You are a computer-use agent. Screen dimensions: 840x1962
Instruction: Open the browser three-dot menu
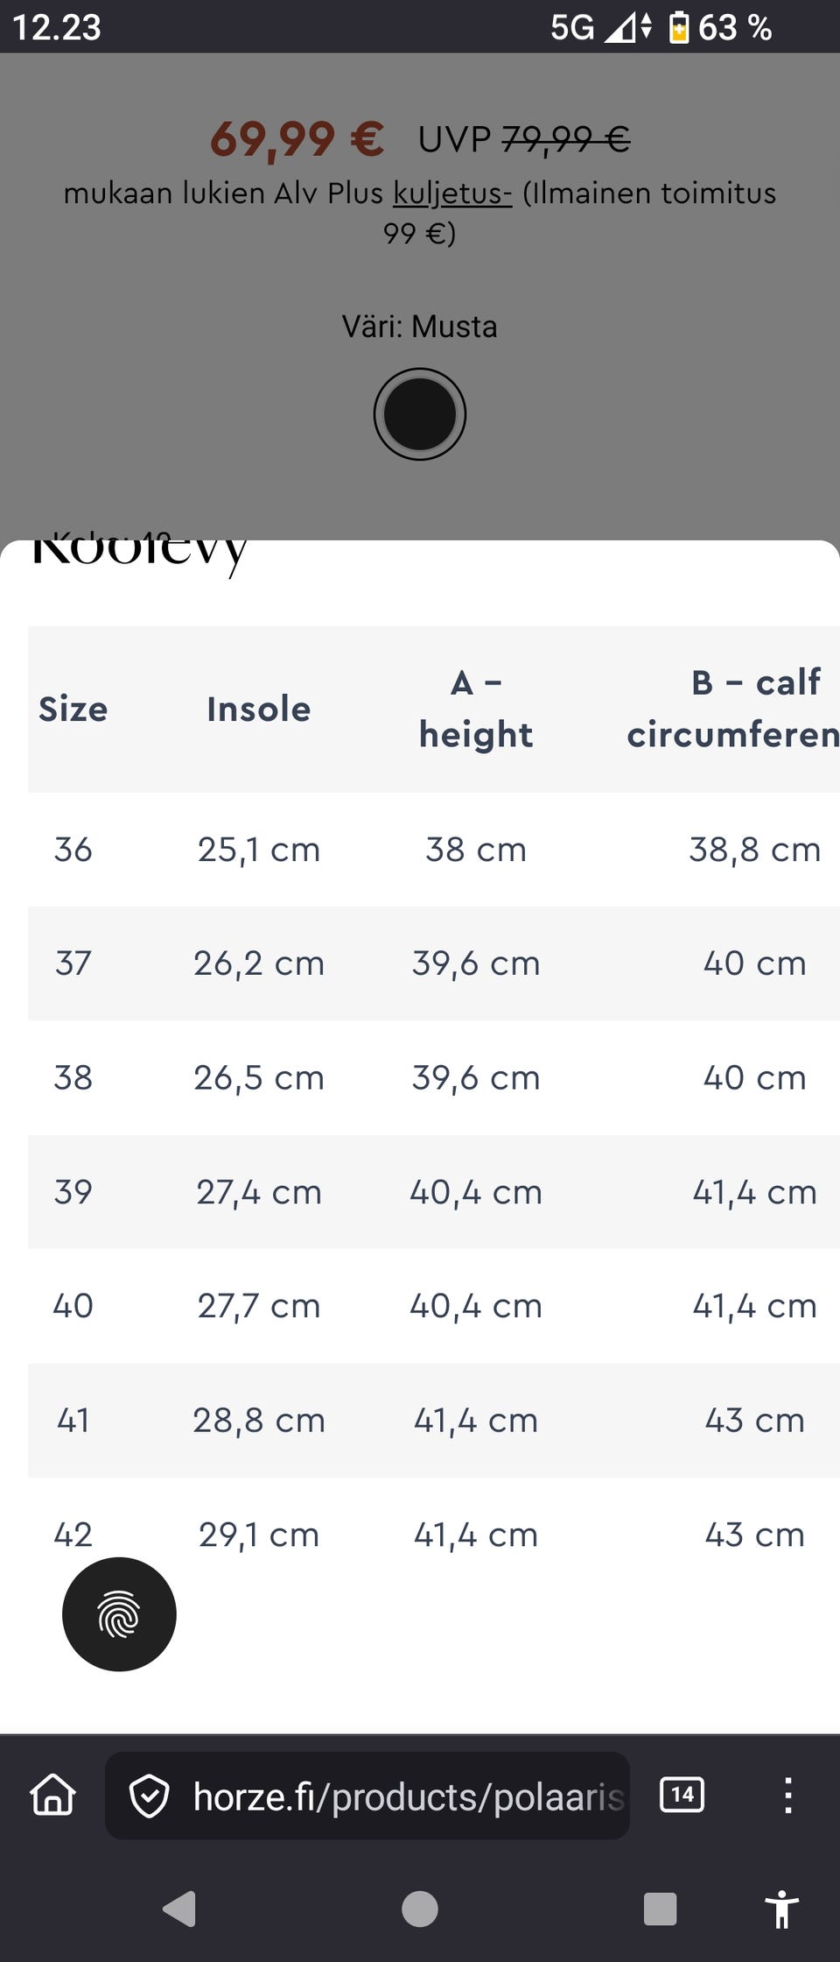tap(787, 1795)
